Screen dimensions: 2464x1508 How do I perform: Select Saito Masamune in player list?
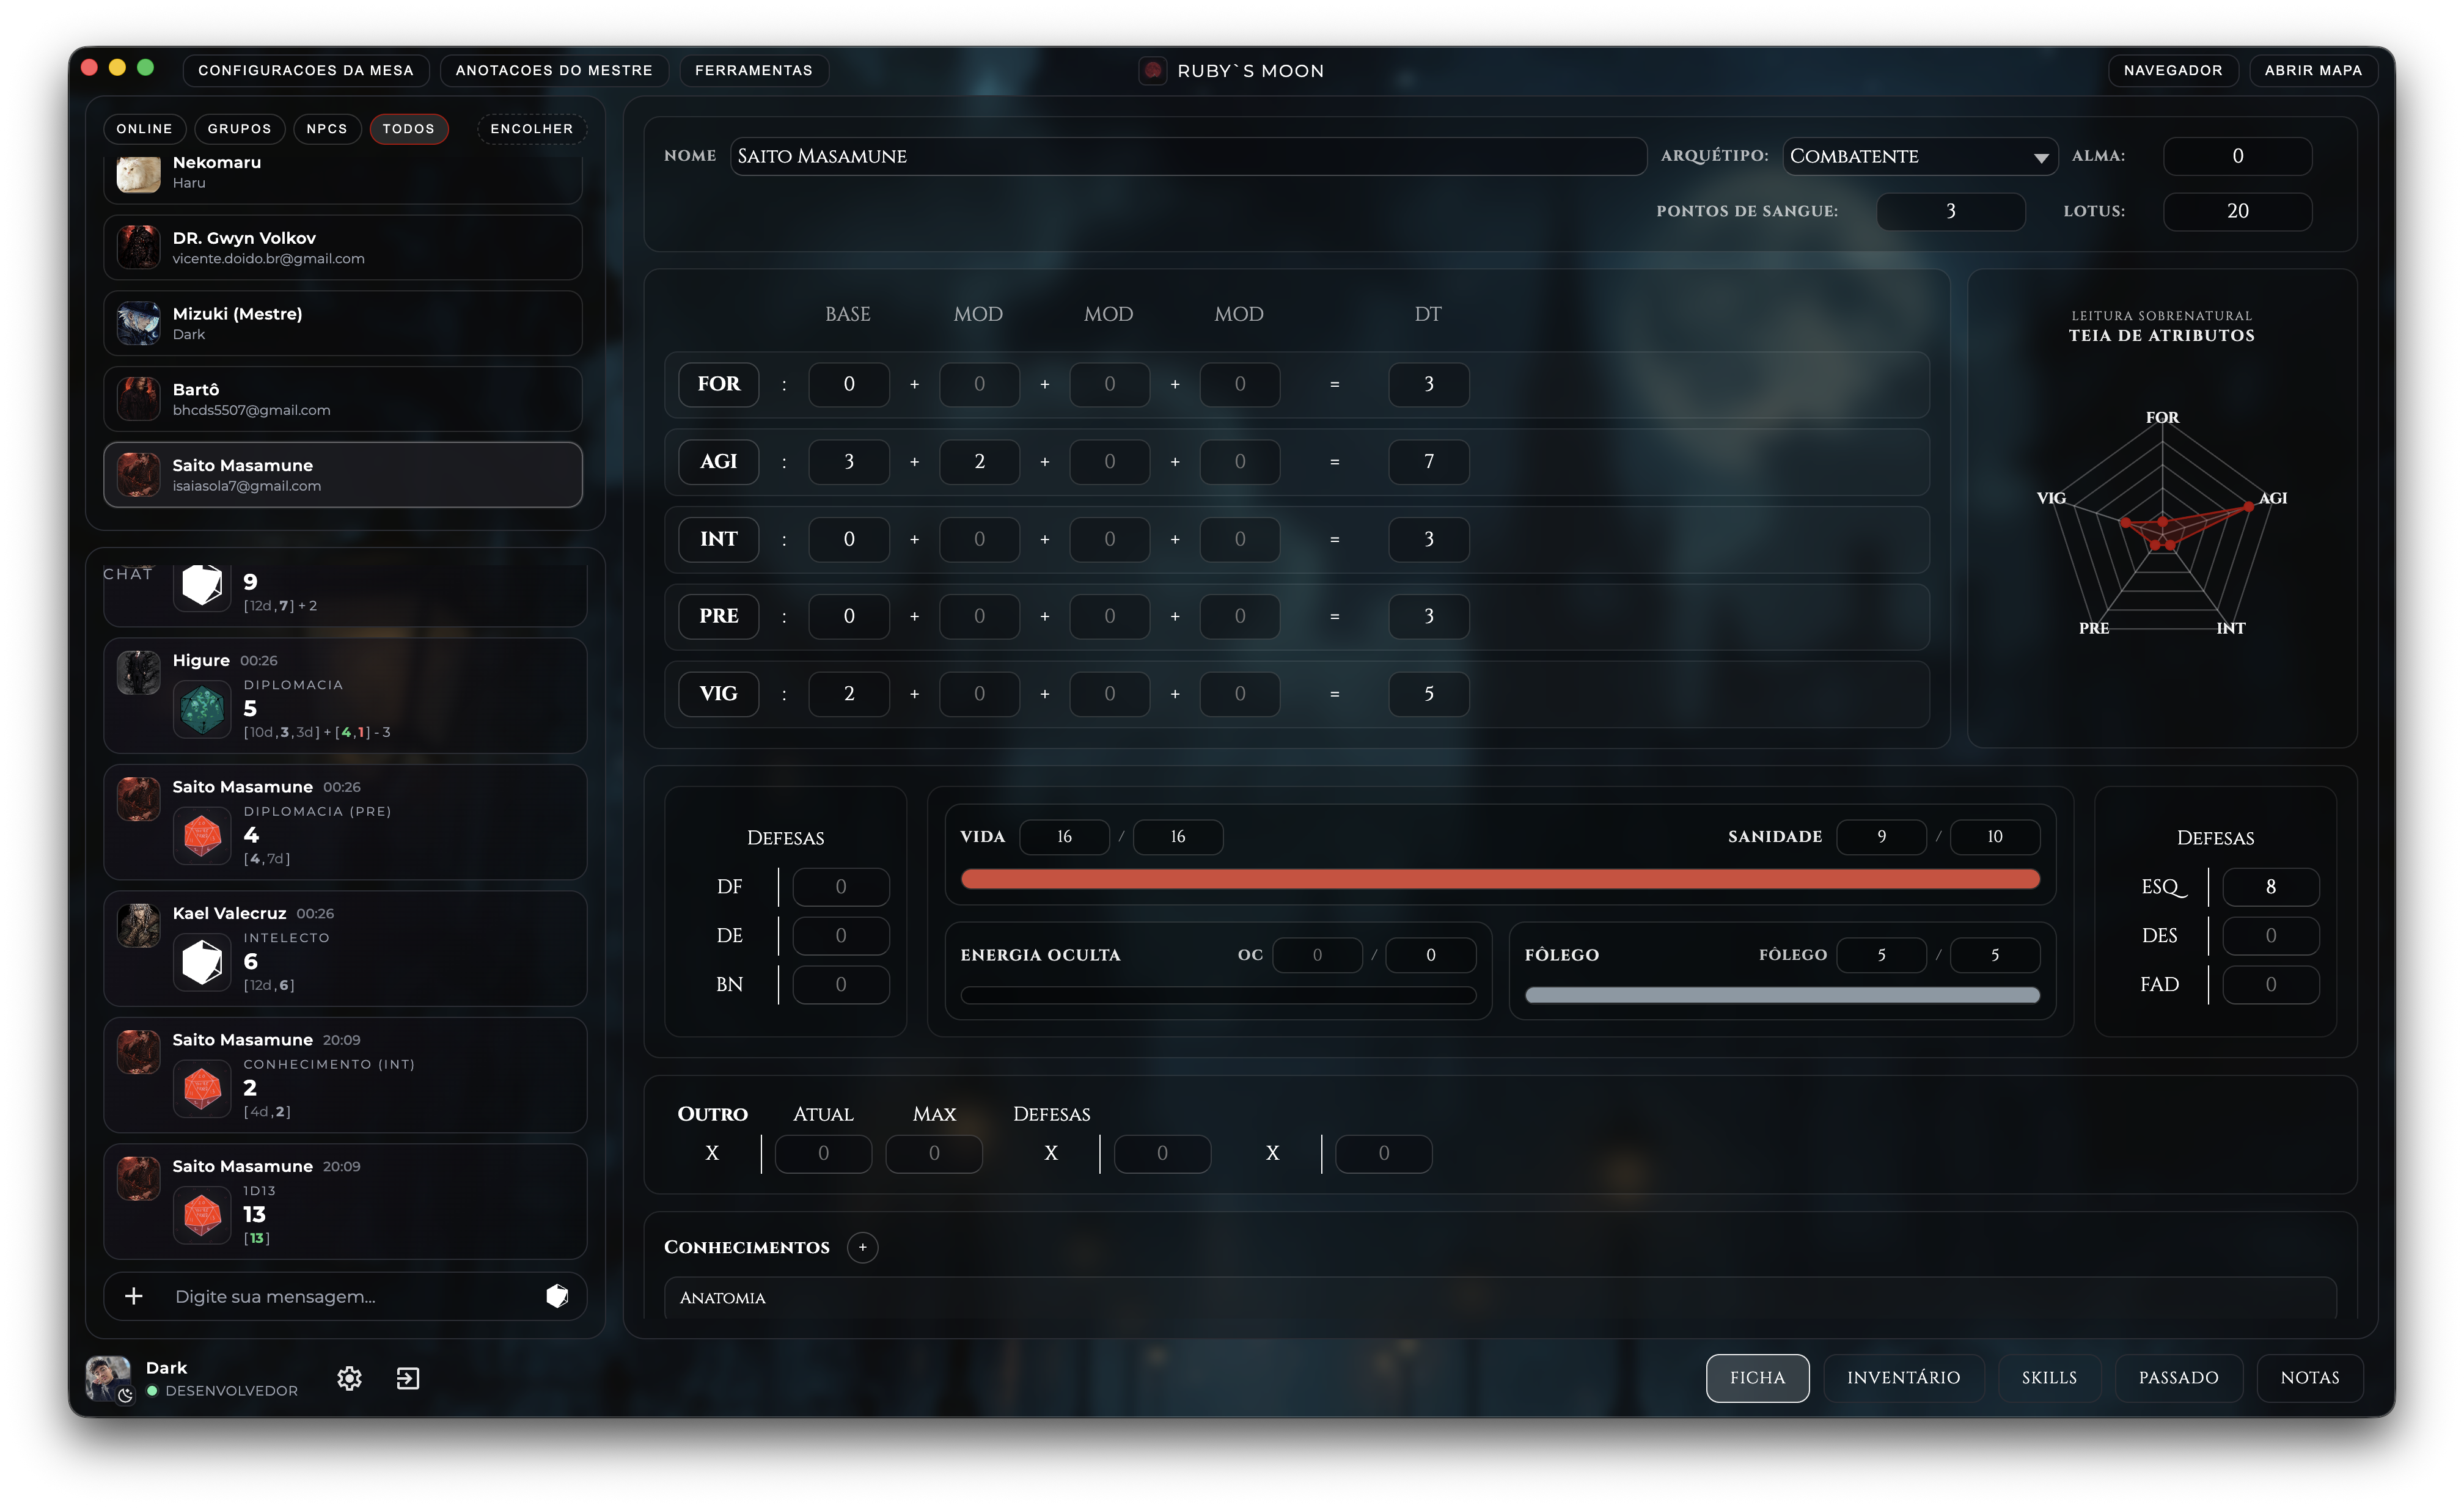point(343,475)
